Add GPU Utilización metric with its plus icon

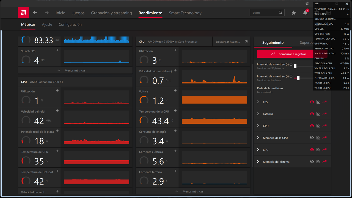pos(57,91)
